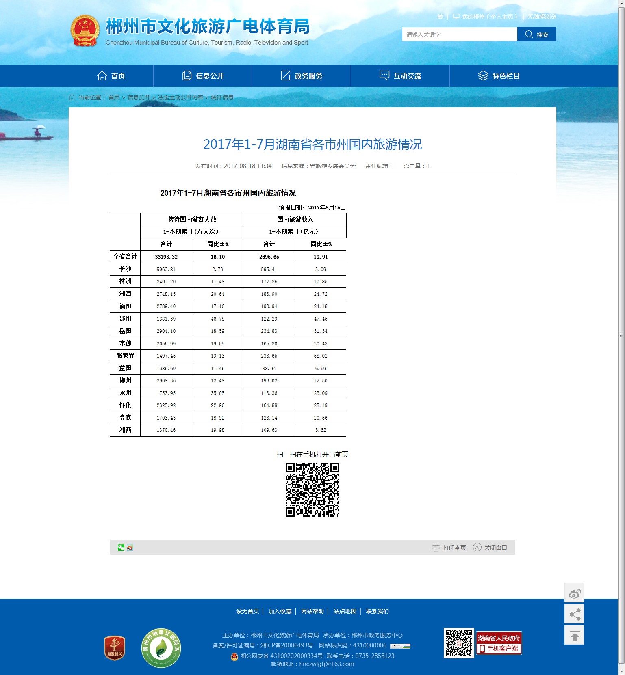Screen dimensions: 625x675
Task: Click the 湖南省人民政府 手机客户端 banner
Action: click(499, 643)
